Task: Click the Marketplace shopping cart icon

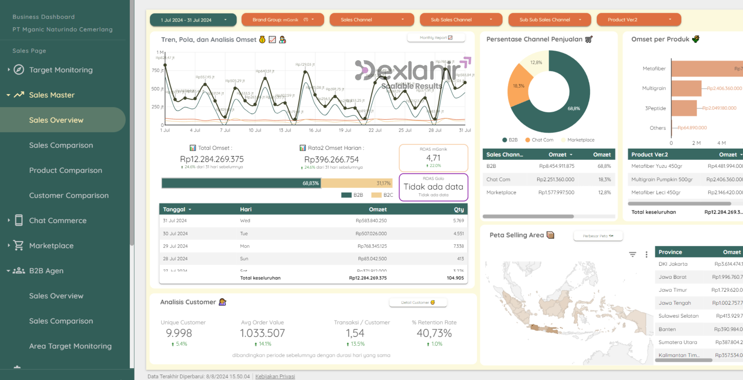Action: click(x=19, y=245)
